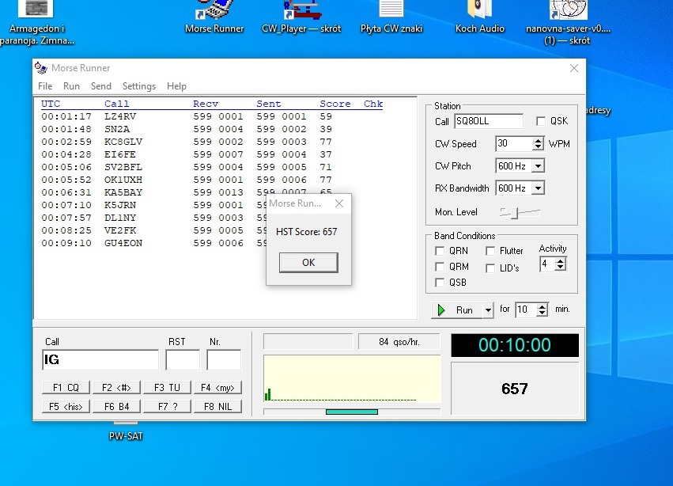673x486 pixels.
Task: Open the Run menu
Action: click(x=71, y=86)
